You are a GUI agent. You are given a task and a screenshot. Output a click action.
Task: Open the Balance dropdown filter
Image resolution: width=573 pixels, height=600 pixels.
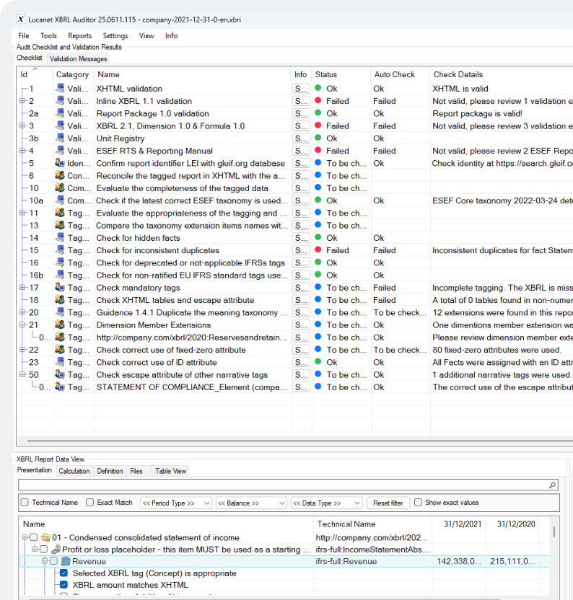[x=250, y=503]
